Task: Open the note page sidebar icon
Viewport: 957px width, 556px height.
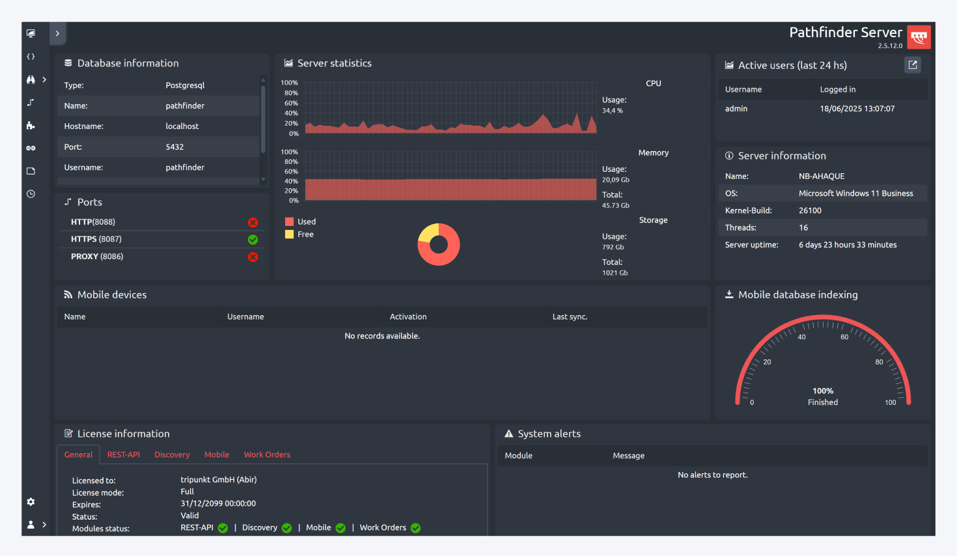Action: point(31,171)
